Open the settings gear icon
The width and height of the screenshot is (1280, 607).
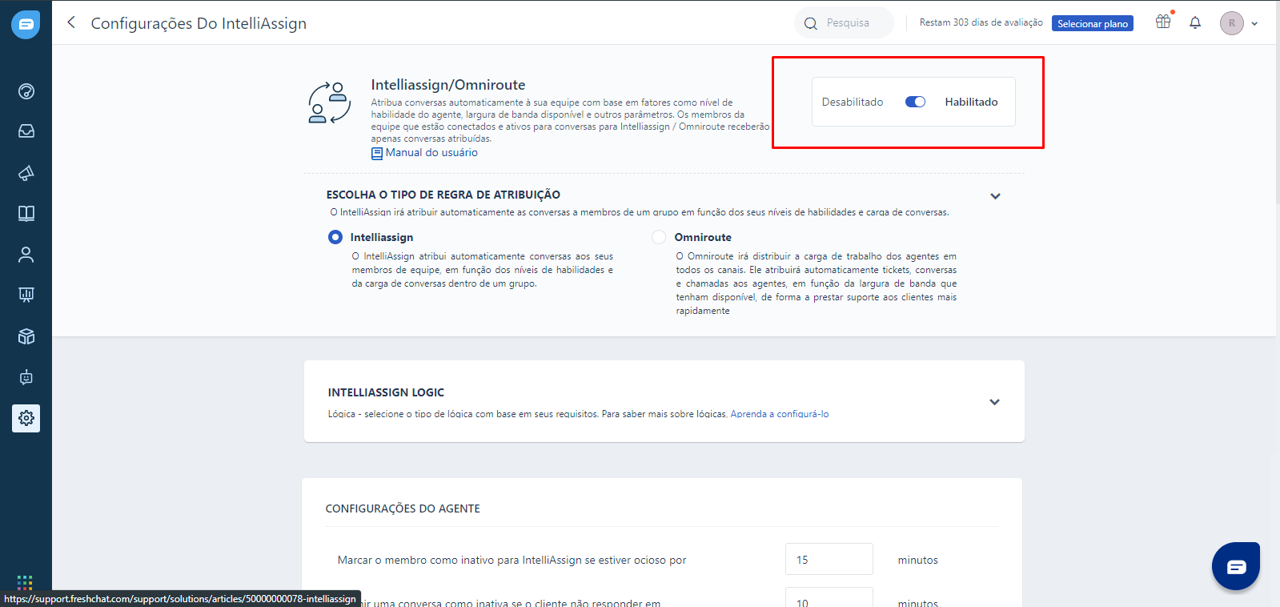pyautogui.click(x=26, y=418)
